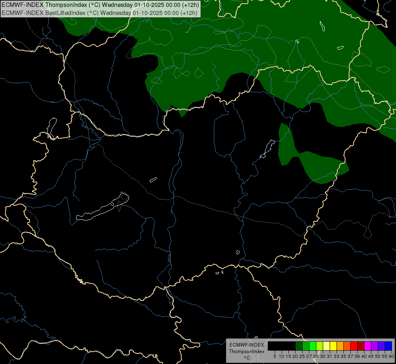This screenshot has height=364, width=396.
Task: Choose the dark orange 35-37 legend swatch
Action: tap(347, 346)
